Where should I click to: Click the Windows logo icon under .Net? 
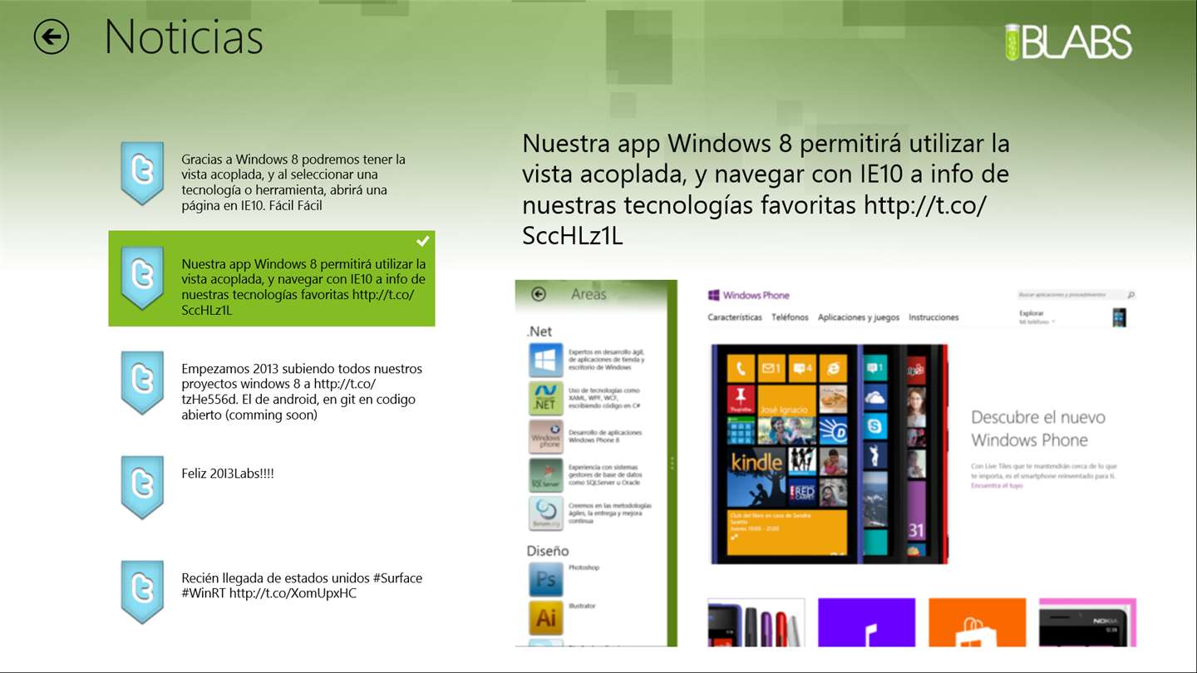546,360
